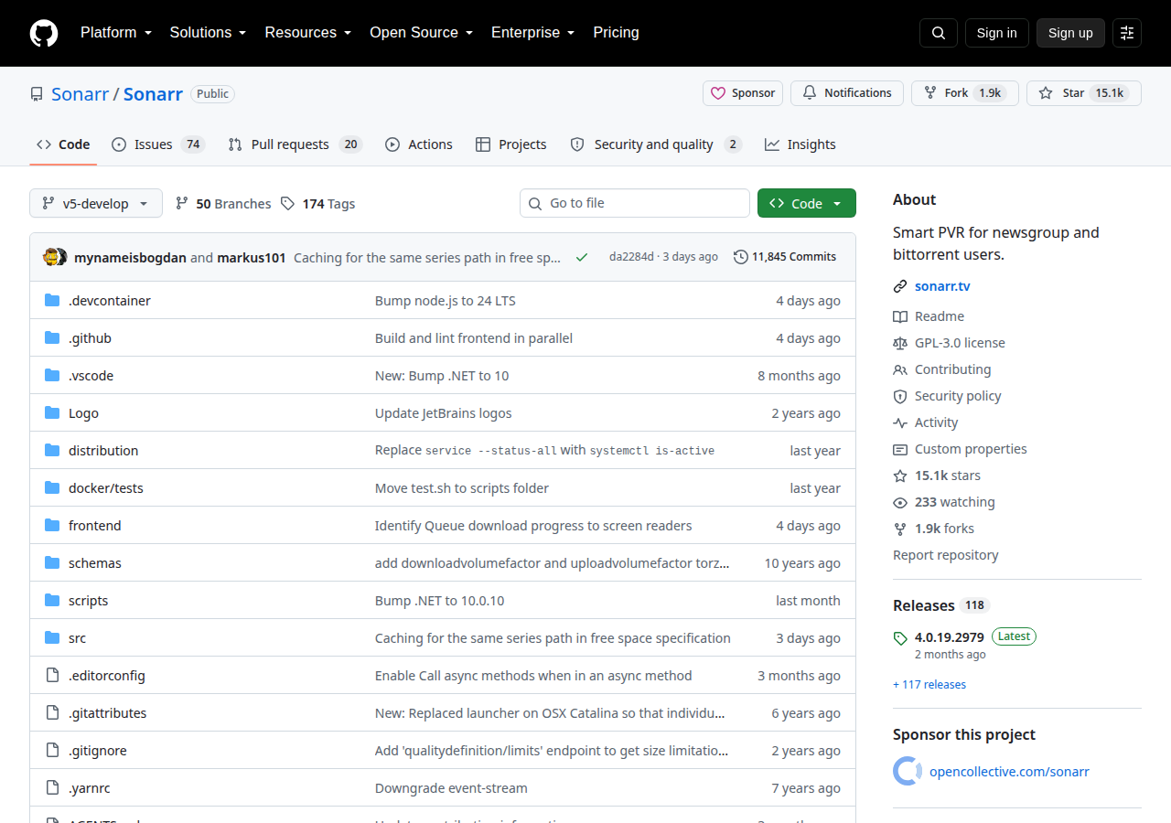Click the Activity pulse icon
Viewport: 1171px width, 823px height.
(x=900, y=422)
